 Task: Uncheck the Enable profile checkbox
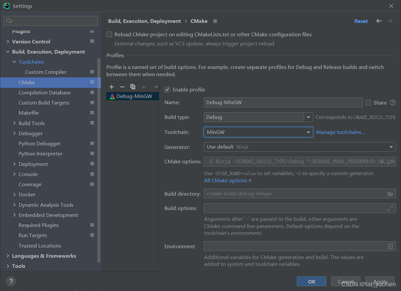pos(167,89)
